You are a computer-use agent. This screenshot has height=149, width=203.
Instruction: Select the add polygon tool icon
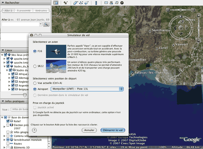(76, 3)
